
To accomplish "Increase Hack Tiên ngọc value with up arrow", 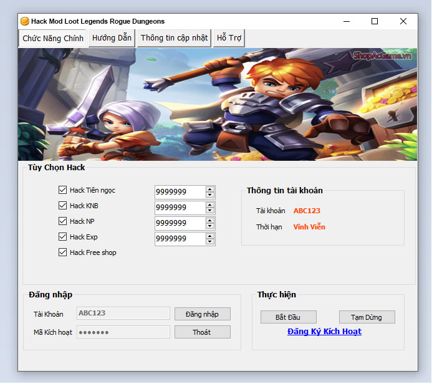I will (x=210, y=190).
